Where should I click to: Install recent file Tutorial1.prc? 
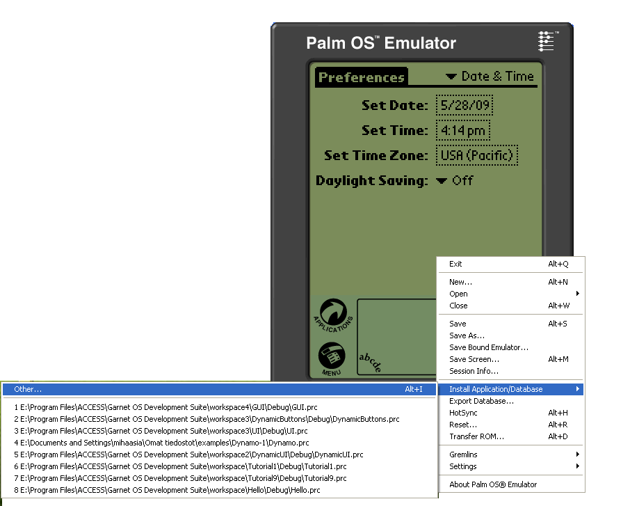[219, 466]
